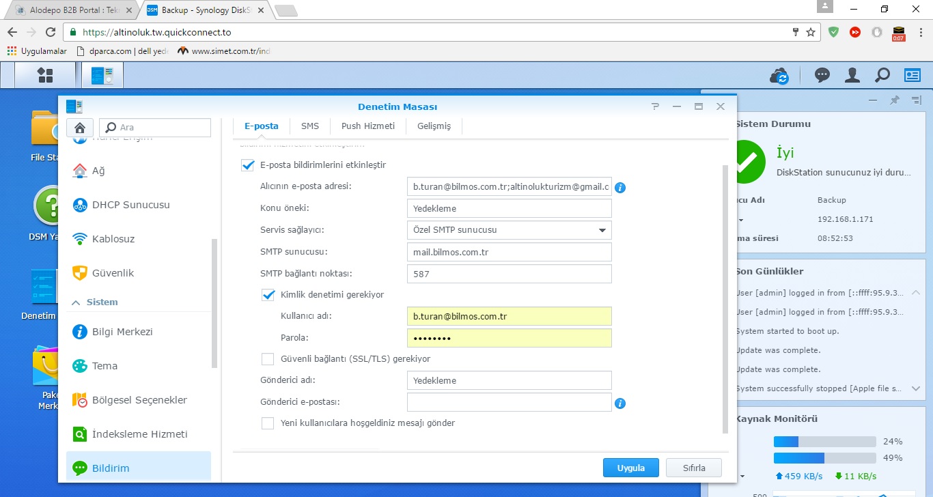
Task: Open the notifications speech bubble icon
Action: (x=822, y=75)
